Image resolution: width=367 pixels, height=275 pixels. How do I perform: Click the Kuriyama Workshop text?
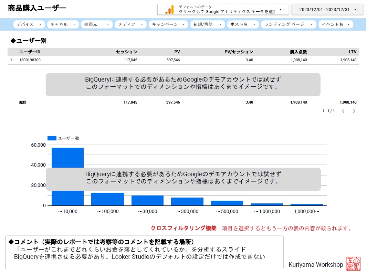(x=316, y=265)
